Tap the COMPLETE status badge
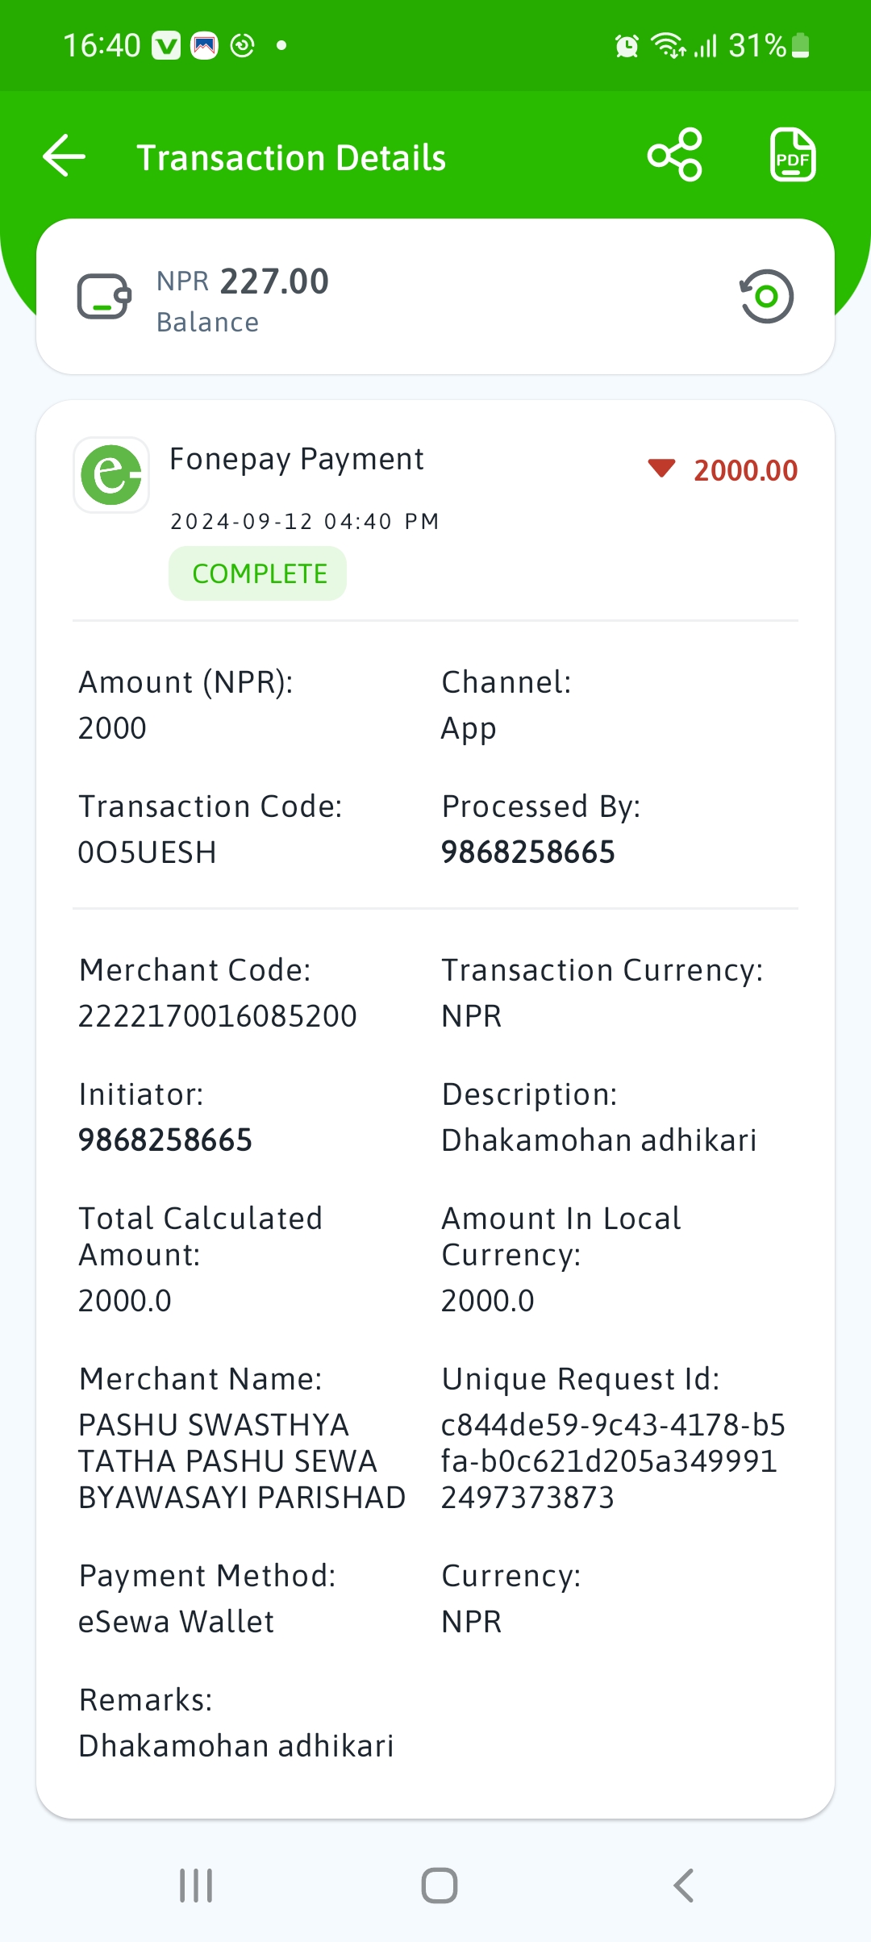 258,573
